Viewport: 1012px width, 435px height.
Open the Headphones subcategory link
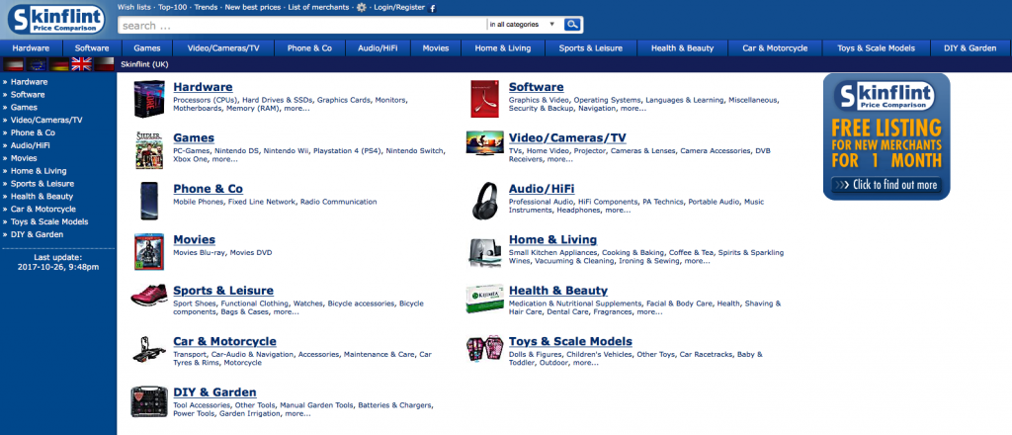(578, 210)
